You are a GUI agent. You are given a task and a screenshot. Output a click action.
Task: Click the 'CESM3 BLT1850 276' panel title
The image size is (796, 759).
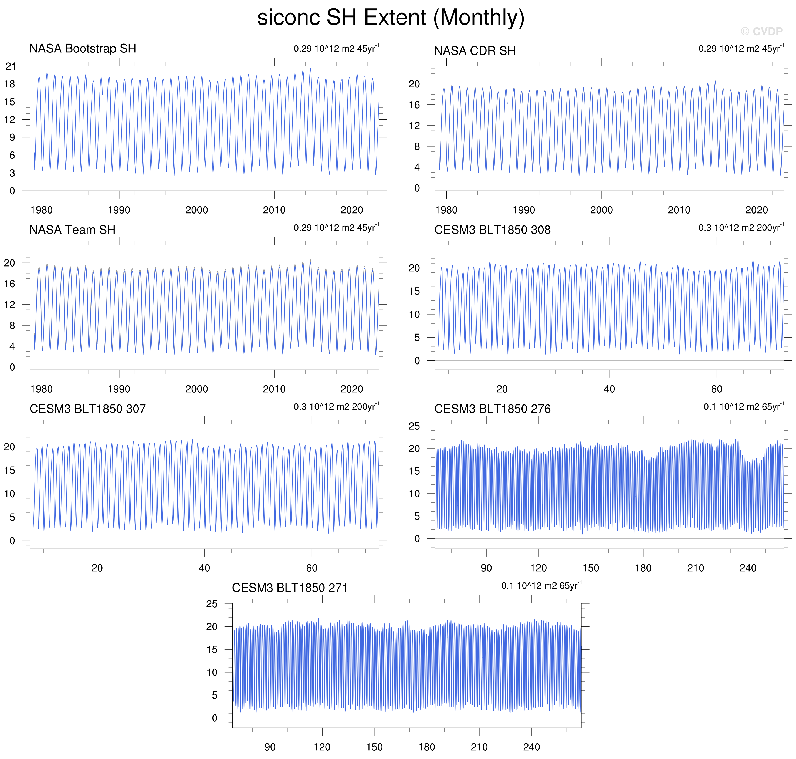pos(492,409)
